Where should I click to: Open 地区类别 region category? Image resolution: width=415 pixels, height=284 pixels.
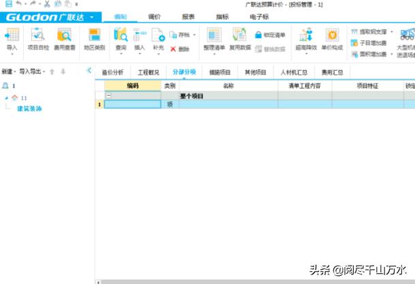click(x=94, y=40)
